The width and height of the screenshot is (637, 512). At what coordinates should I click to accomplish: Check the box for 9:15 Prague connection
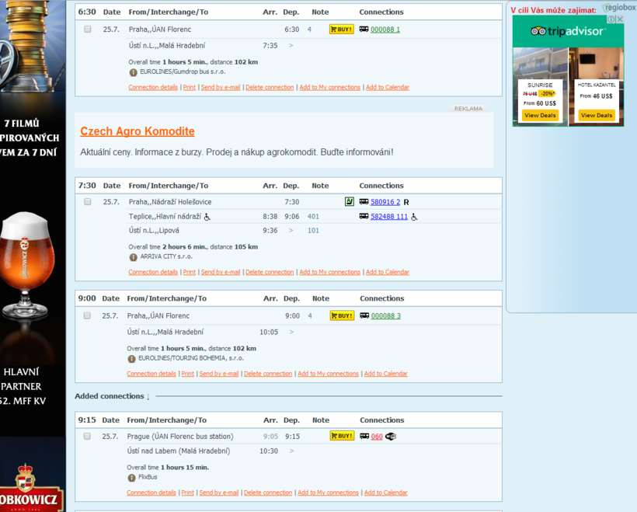[87, 437]
